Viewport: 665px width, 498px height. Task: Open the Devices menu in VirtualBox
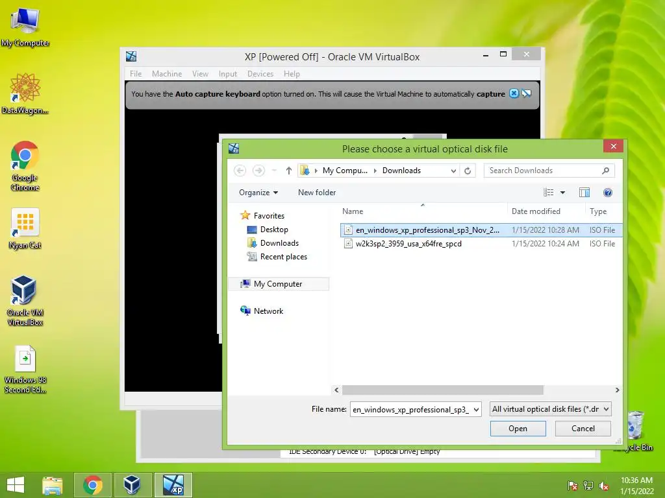[x=260, y=74]
